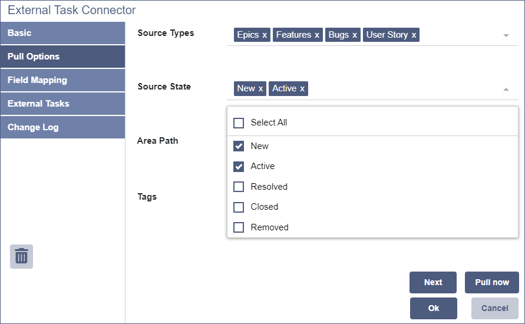
Task: Remove the Features tag via its x
Action: pyautogui.click(x=317, y=35)
